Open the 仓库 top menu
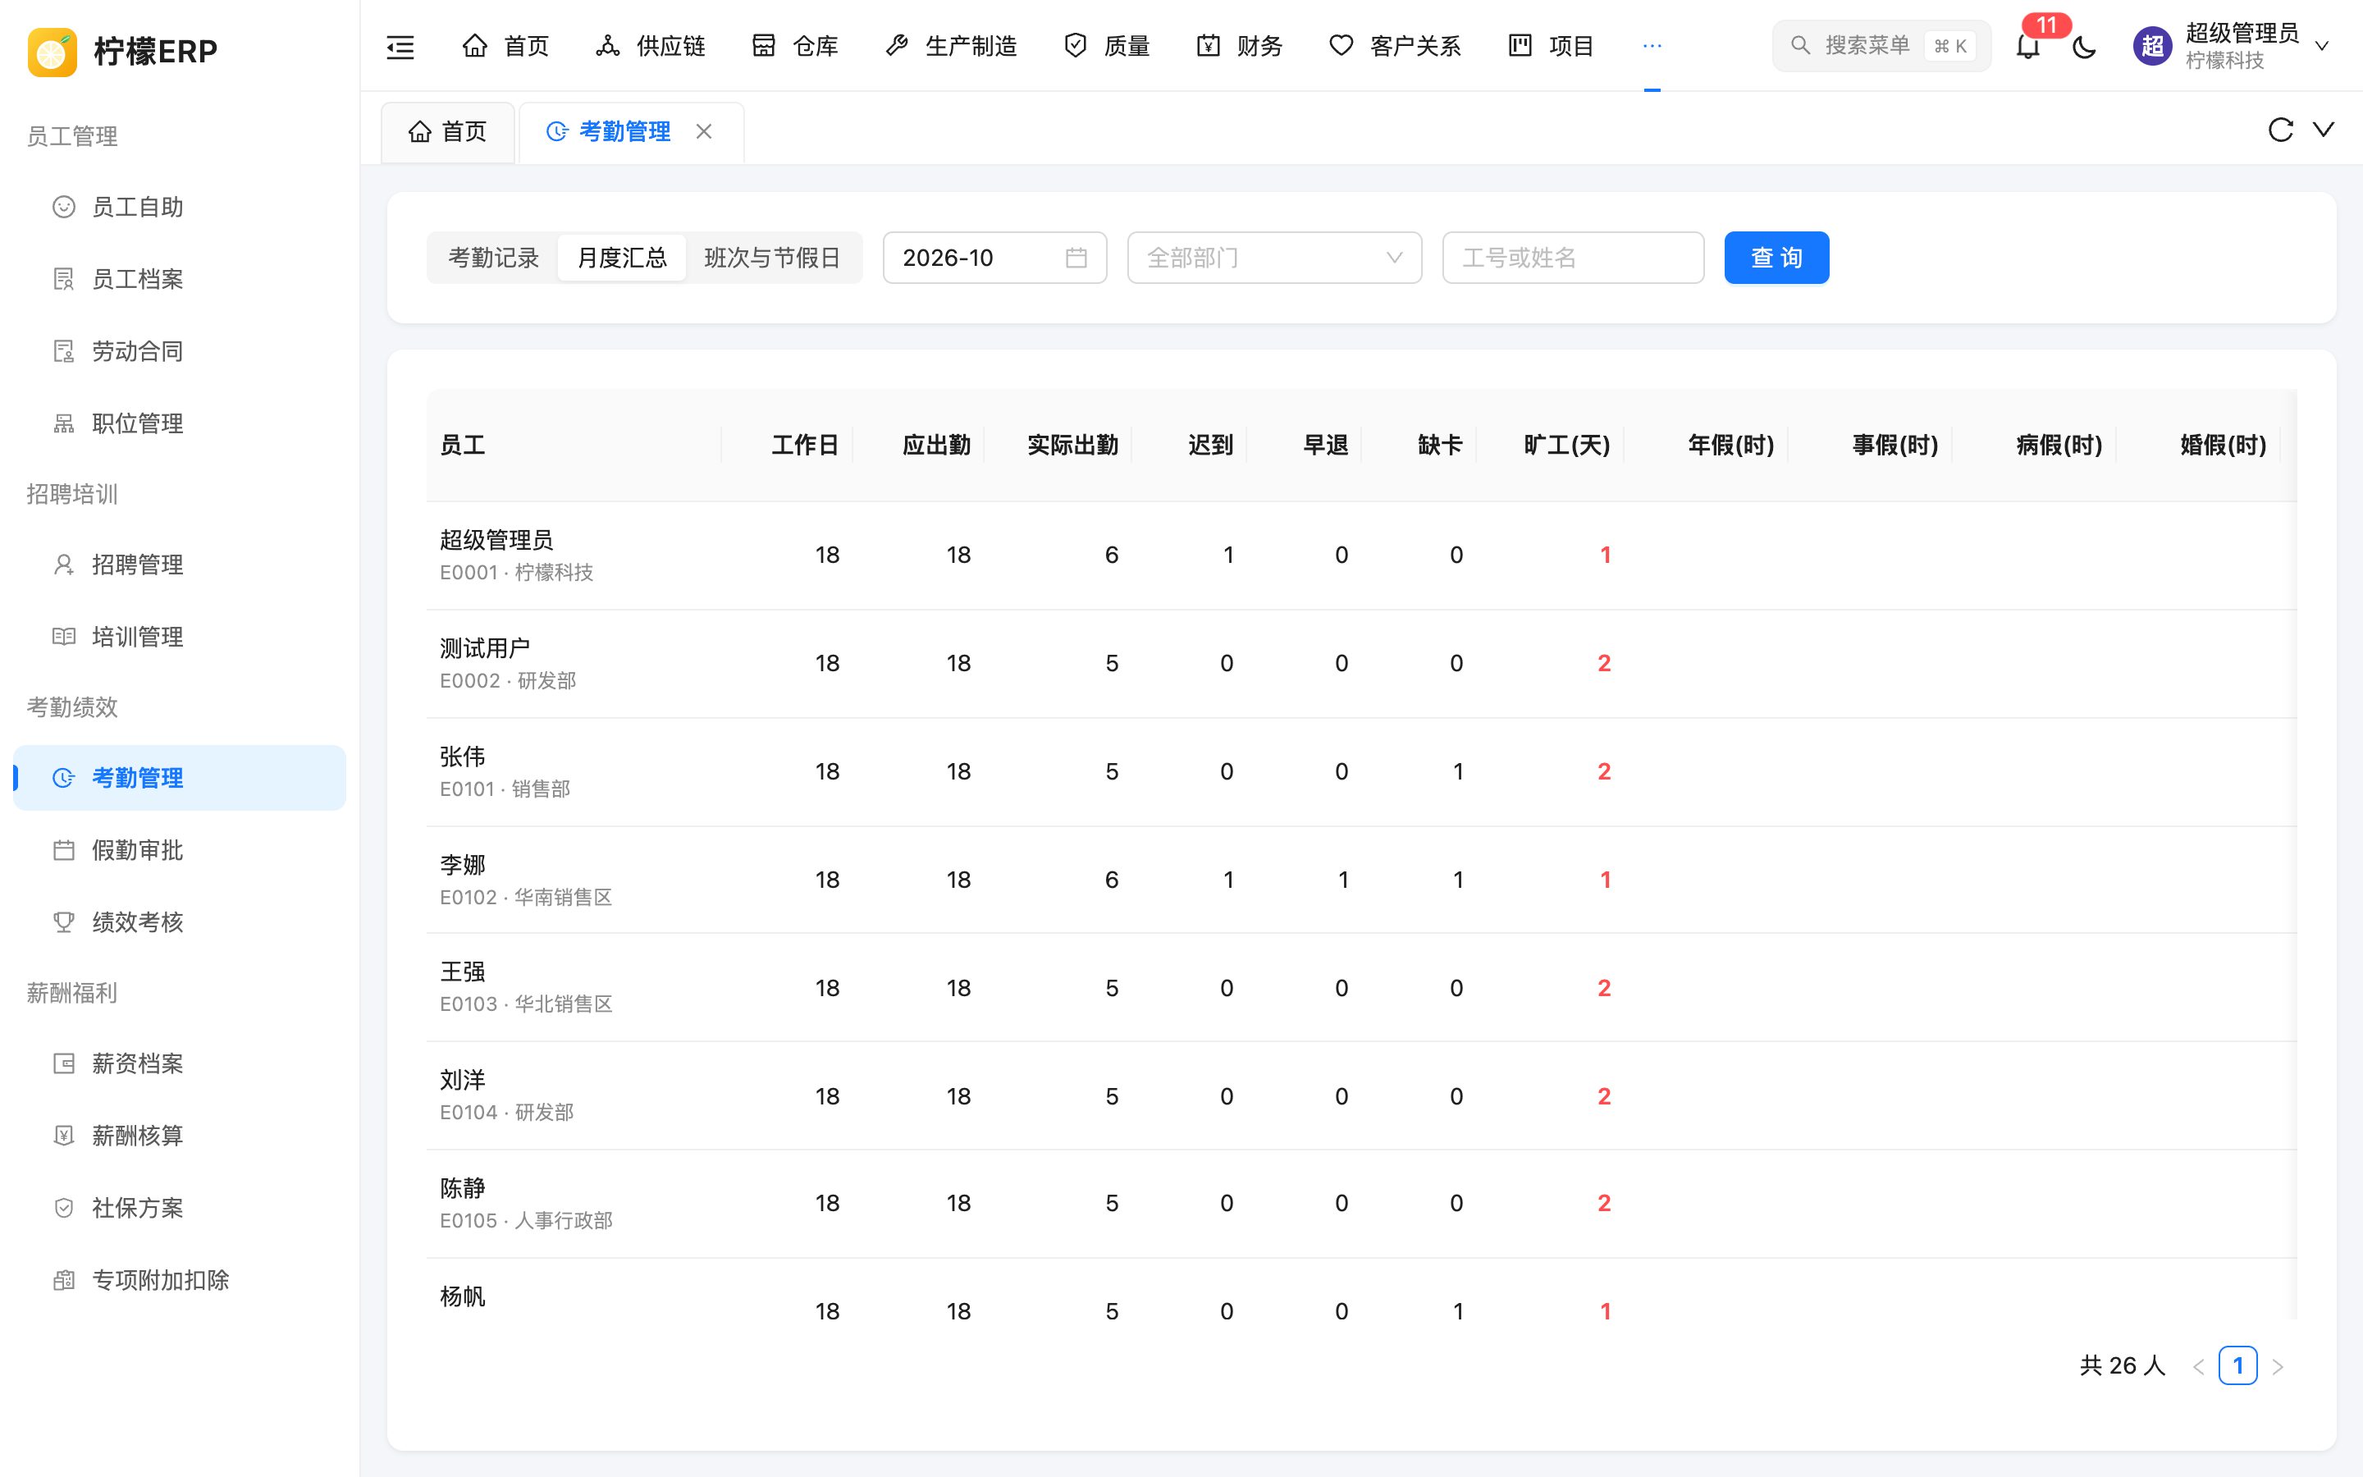The image size is (2363, 1477). pos(795,46)
